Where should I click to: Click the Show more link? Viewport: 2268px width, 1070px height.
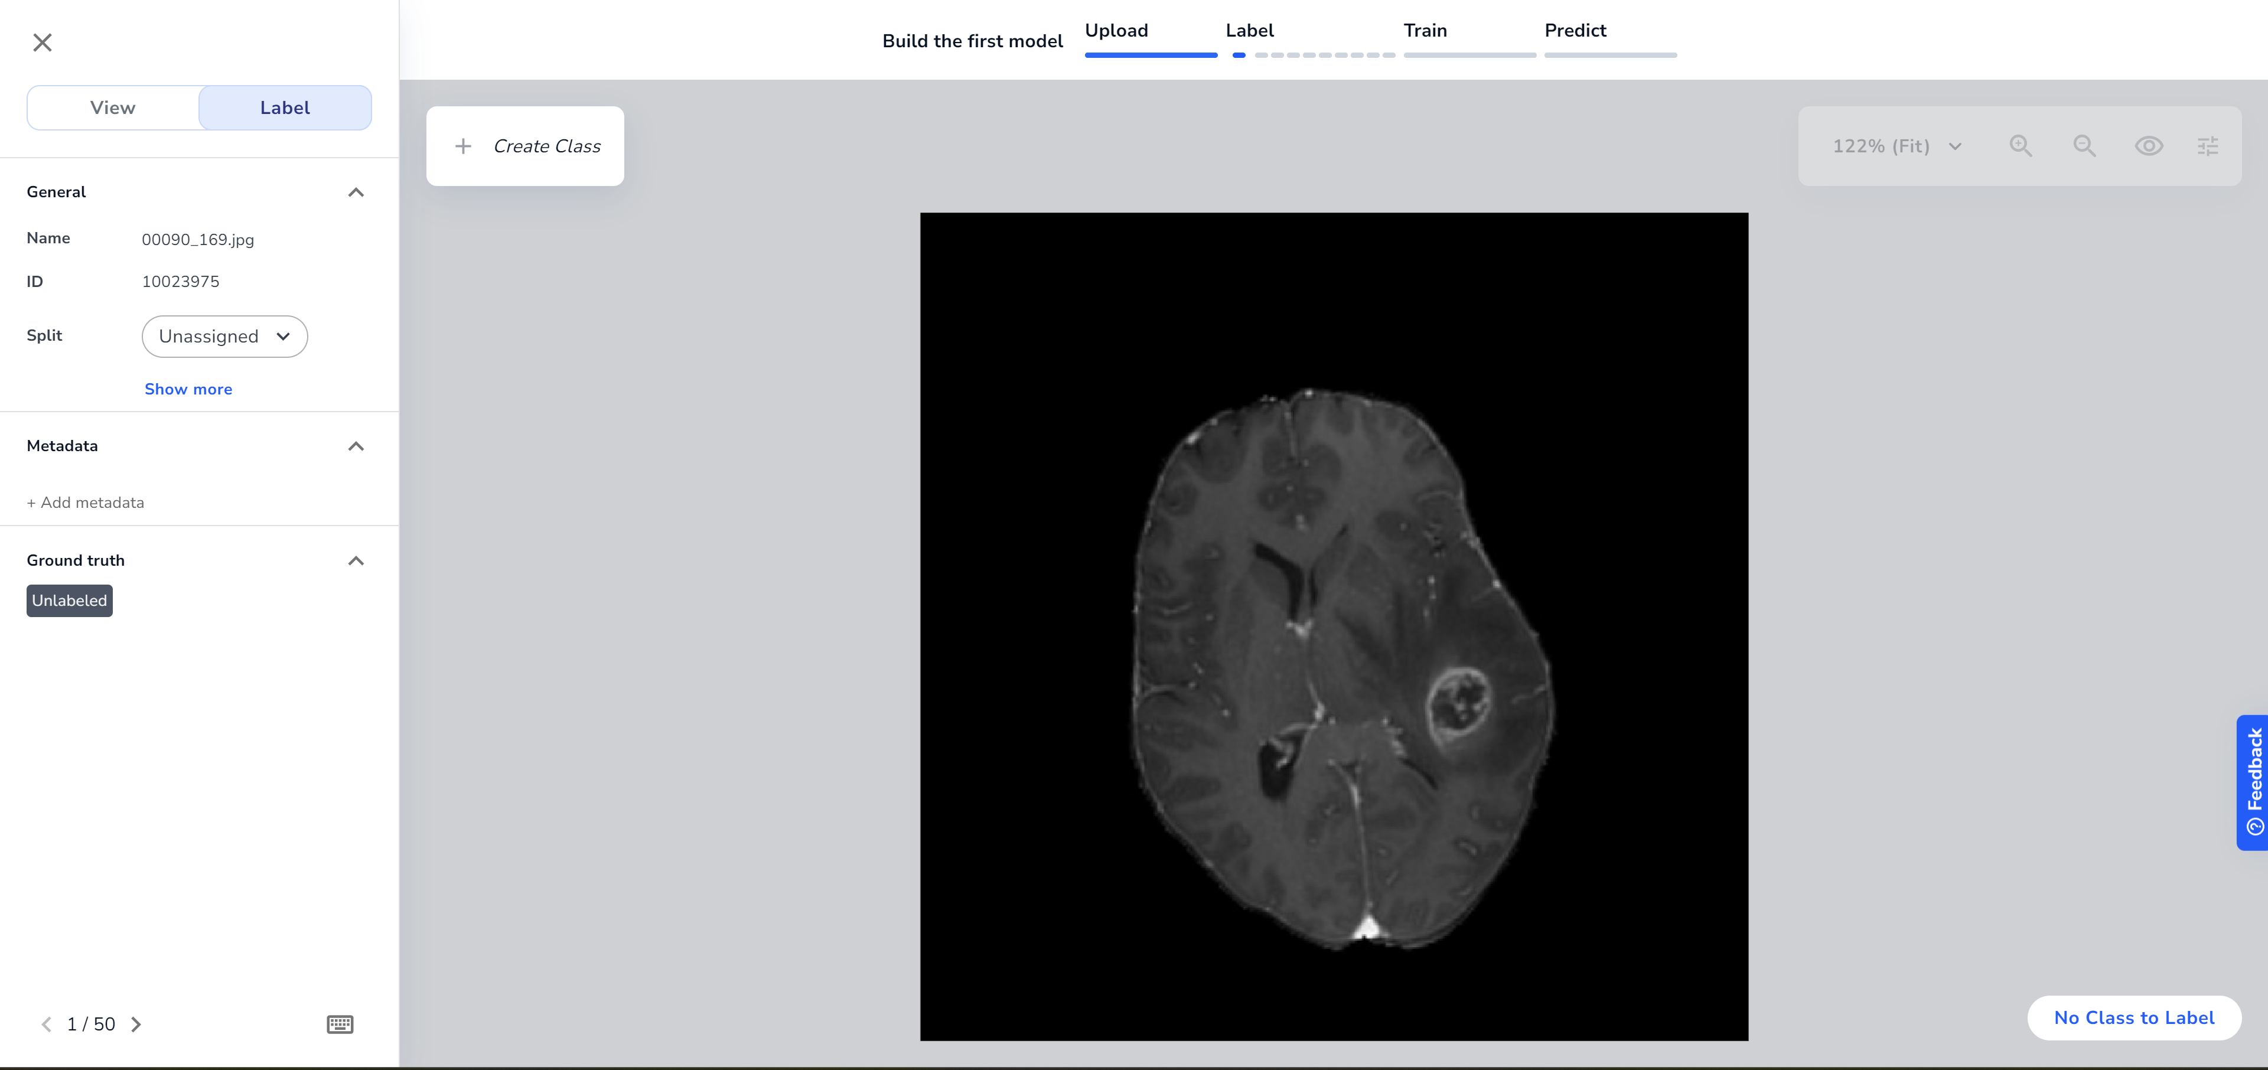[x=188, y=389]
